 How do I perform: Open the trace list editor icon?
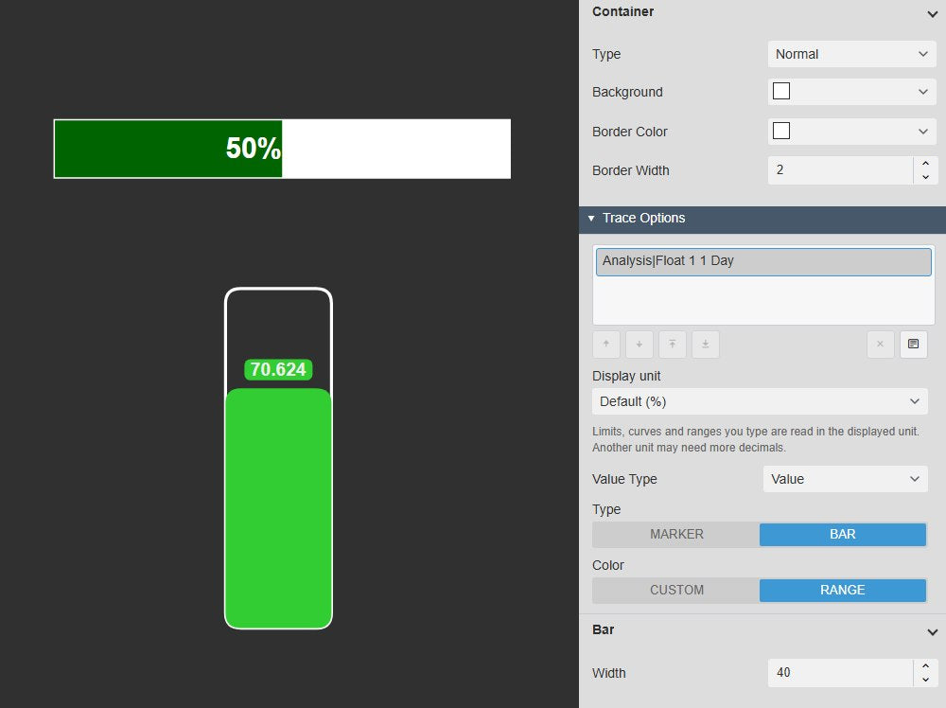point(914,344)
